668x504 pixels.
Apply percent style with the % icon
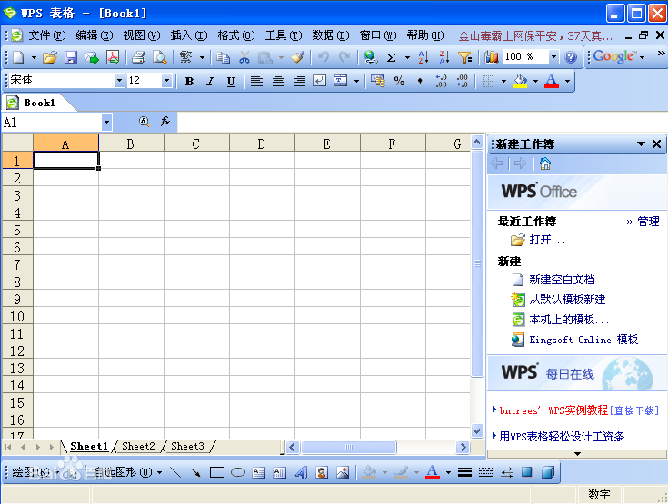click(399, 81)
